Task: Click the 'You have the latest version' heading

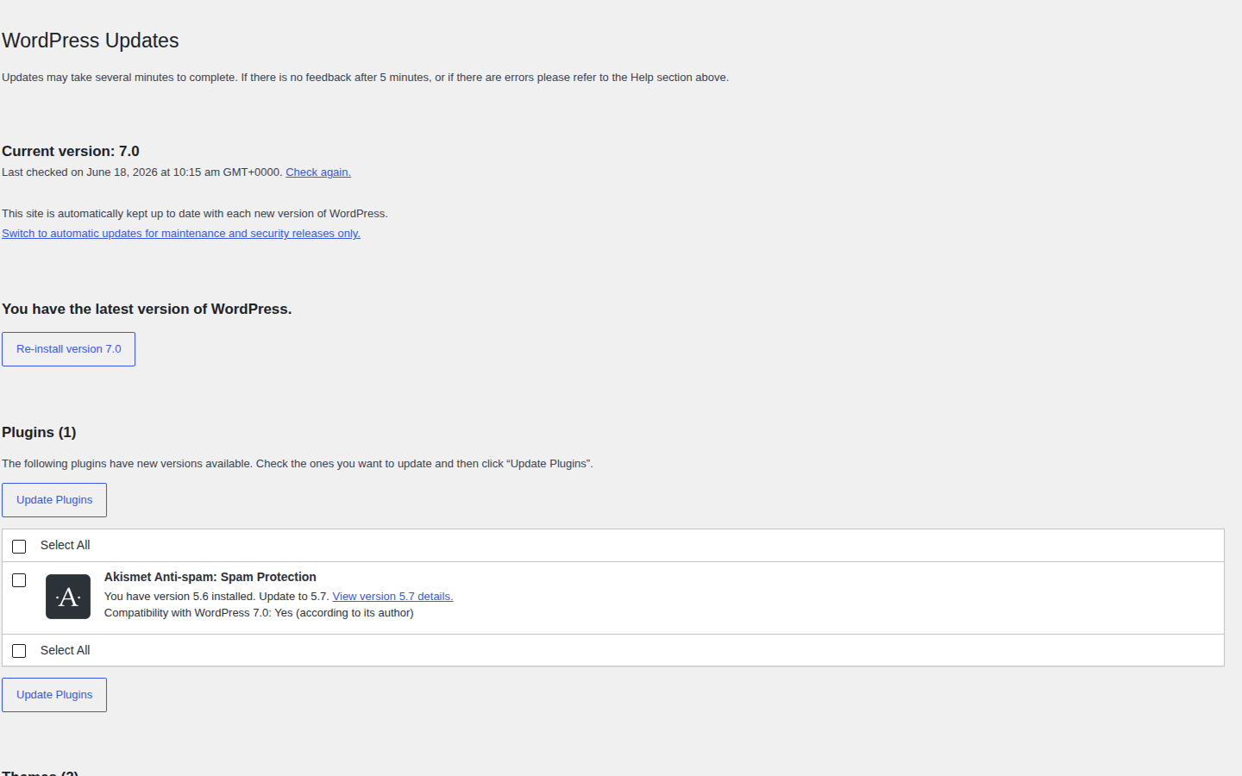Action: tap(147, 309)
